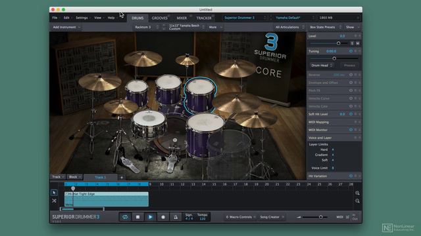Open the Racktom 3 instrument selector
This screenshot has height=236, width=421.
pyautogui.click(x=146, y=28)
